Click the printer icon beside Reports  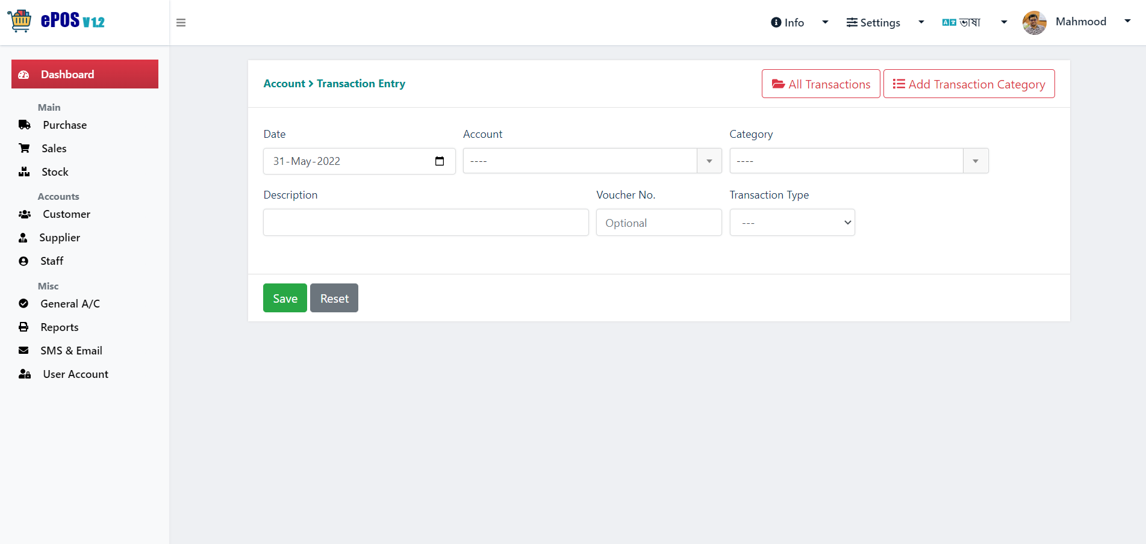(x=23, y=327)
